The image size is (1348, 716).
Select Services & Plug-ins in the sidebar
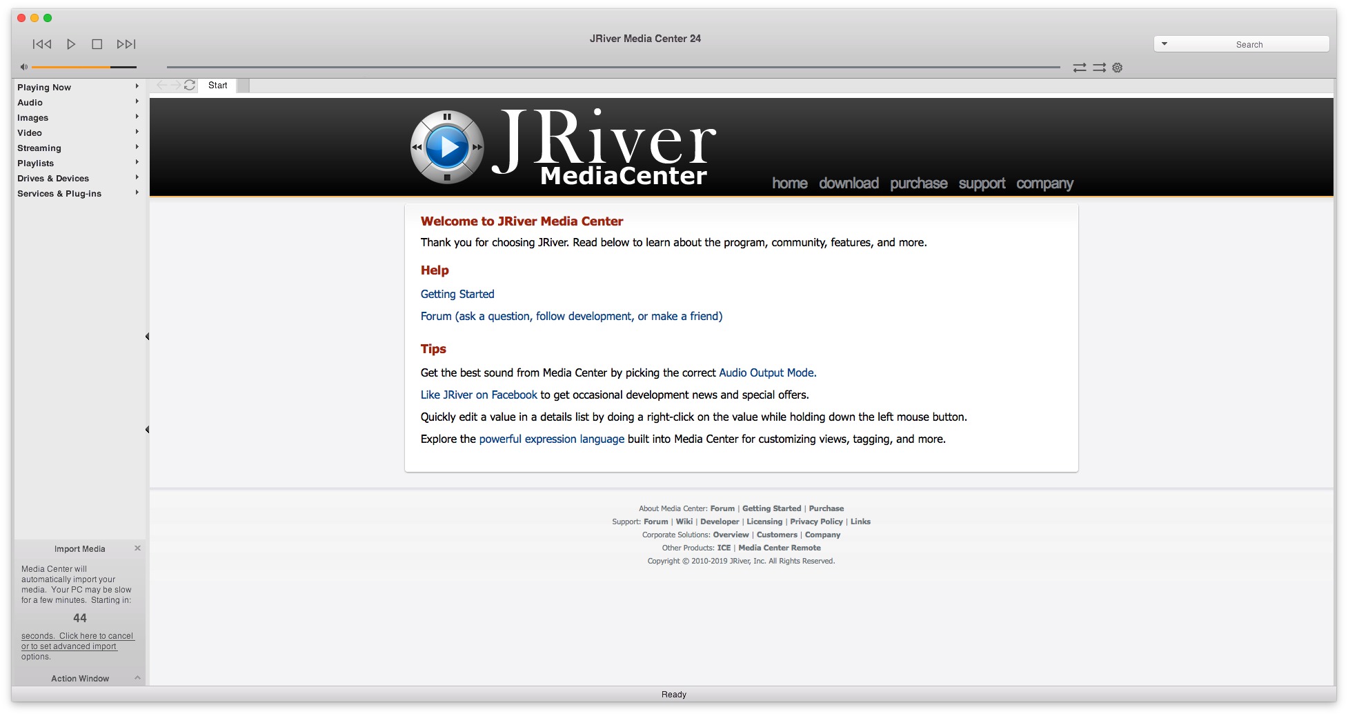click(x=59, y=194)
